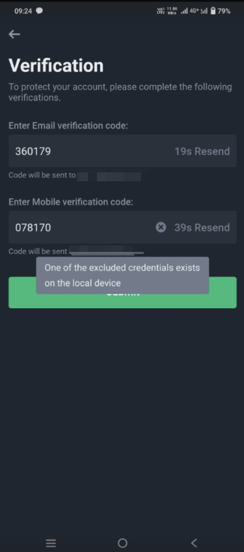Tap the battery icon in status bar
This screenshot has width=244, height=552.
point(213,11)
